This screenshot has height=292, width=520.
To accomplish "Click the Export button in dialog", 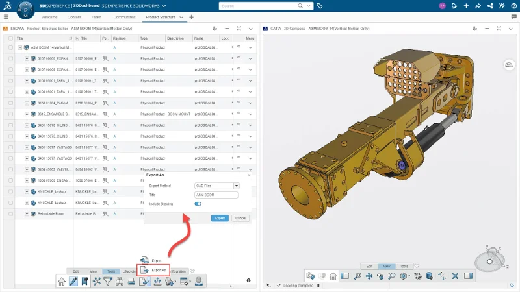I will tap(220, 218).
